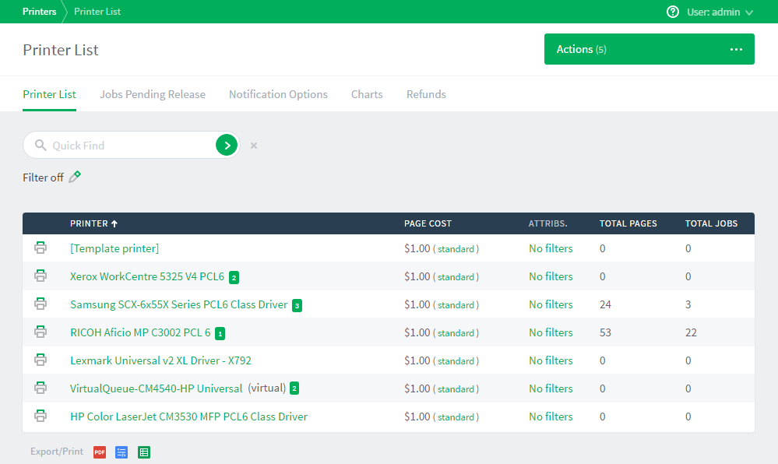Screen dimensions: 778x464
Task: Open the Refunds tab
Action: tap(426, 94)
